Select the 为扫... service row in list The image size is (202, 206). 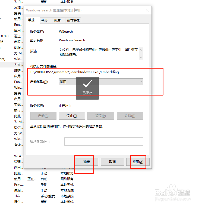pyautogui.click(x=19, y=2)
